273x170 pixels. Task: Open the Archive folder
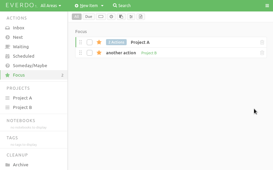(x=34, y=165)
